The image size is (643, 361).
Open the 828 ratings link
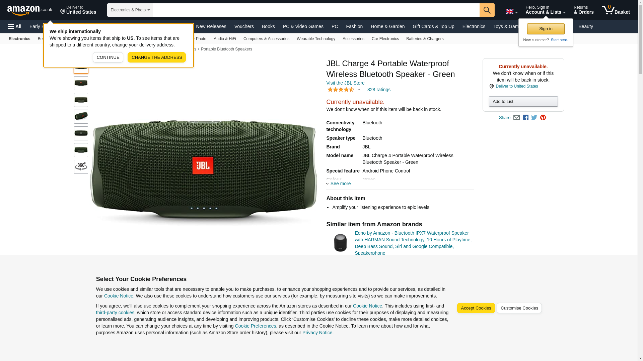click(379, 90)
